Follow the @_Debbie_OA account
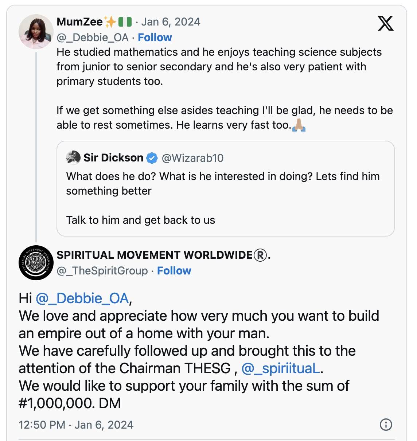The height and width of the screenshot is (441, 417). pos(155,38)
